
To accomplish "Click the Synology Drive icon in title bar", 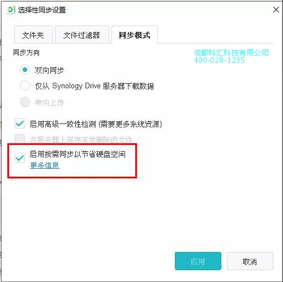I will coord(11,10).
